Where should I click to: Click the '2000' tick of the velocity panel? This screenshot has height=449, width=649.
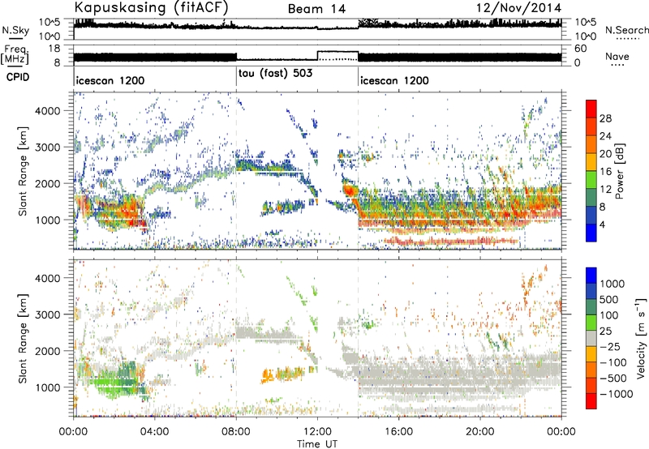click(x=48, y=351)
